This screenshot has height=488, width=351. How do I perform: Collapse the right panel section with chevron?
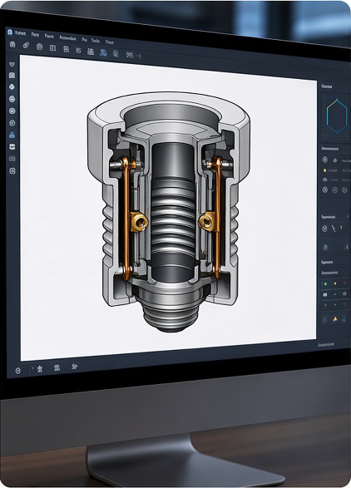[348, 216]
